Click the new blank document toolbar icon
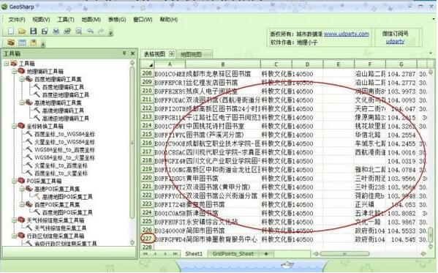The image size is (438, 273). point(11,31)
